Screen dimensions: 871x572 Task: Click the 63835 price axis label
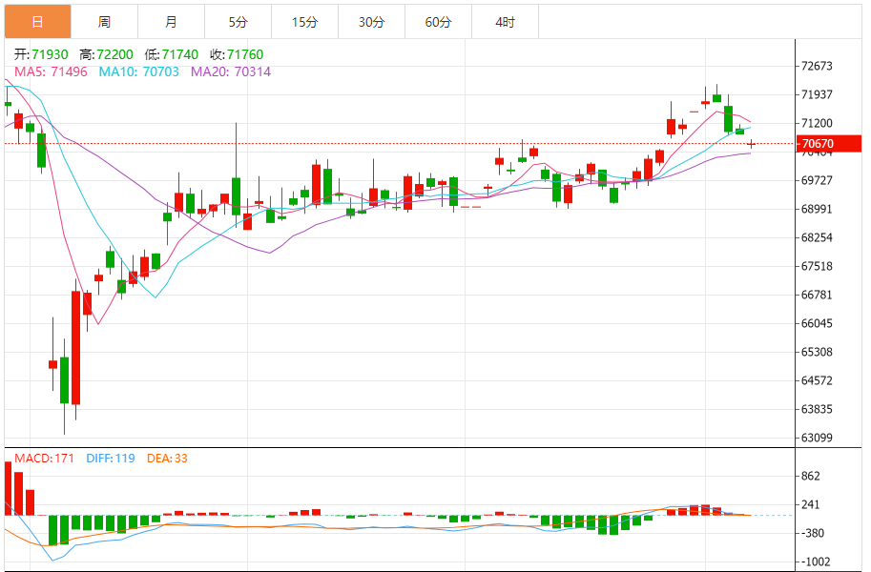817,409
